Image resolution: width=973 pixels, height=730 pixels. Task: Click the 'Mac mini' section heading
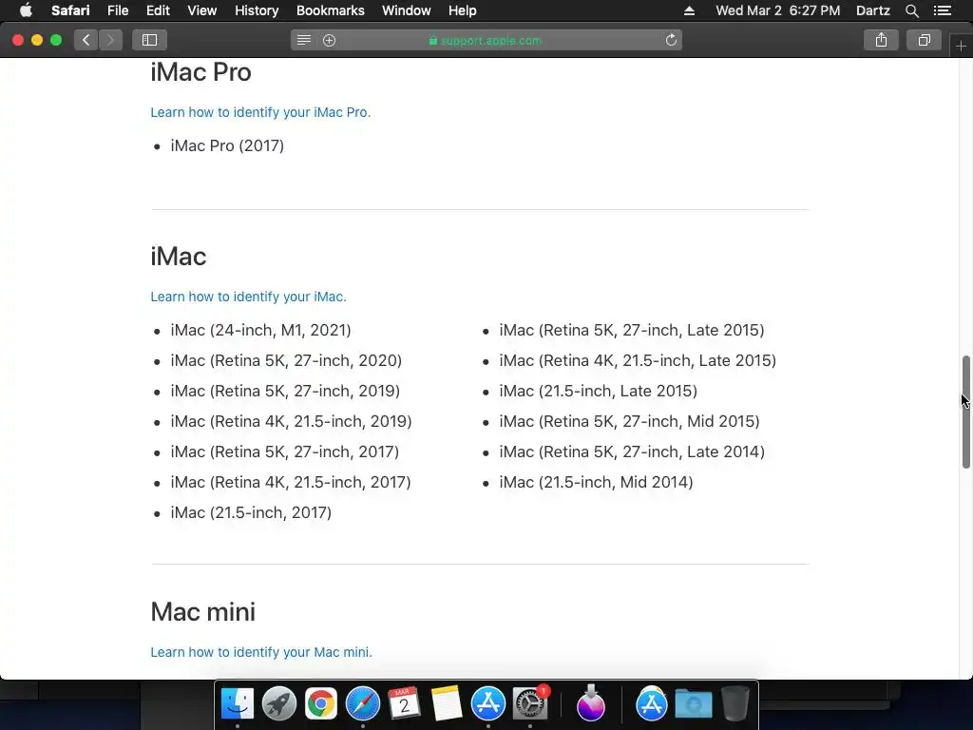pyautogui.click(x=203, y=612)
